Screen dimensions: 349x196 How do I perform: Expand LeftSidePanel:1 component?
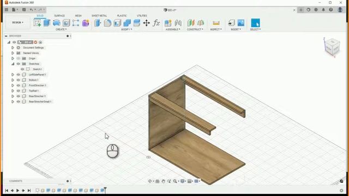click(13, 75)
